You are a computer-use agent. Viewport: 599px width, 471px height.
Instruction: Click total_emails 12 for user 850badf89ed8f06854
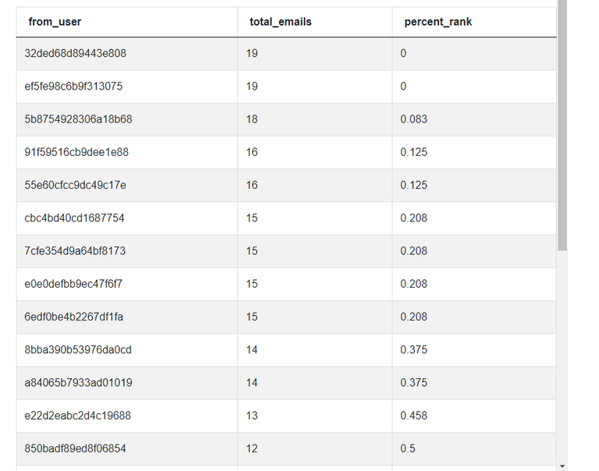coord(252,448)
